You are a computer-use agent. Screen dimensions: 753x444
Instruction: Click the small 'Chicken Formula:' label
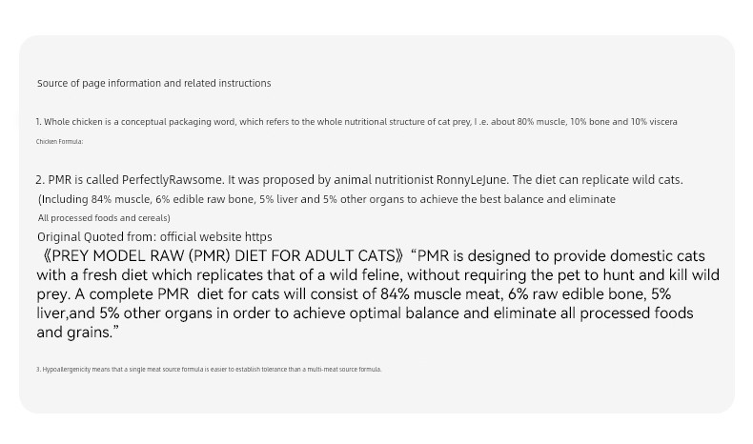(60, 142)
